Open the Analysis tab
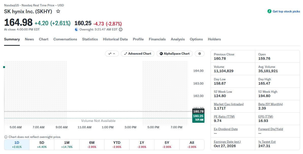Image resolution: width=303 pixels, height=154 pixels. point(178,39)
